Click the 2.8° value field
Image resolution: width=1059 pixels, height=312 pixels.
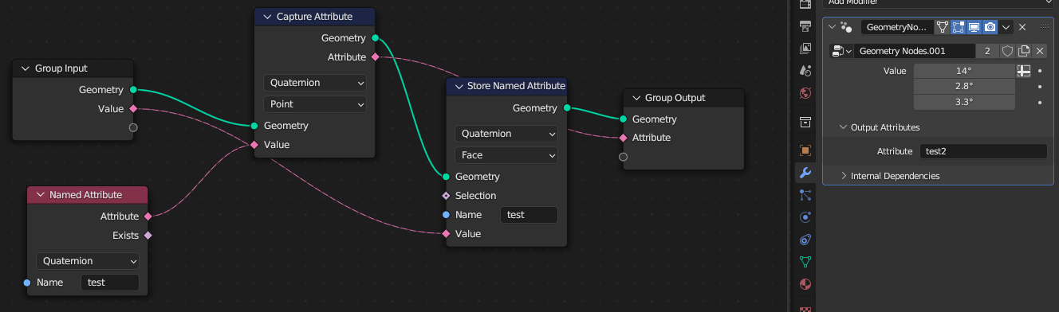[964, 86]
